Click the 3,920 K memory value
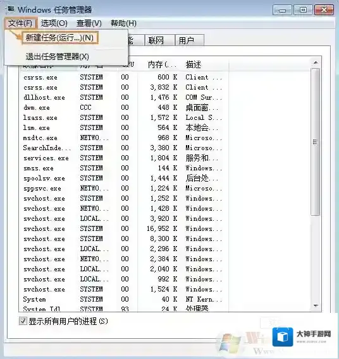Screen dimensions: 339x359 pyautogui.click(x=164, y=218)
